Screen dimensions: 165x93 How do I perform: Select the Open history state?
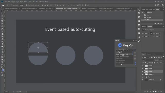[x=152, y=15]
